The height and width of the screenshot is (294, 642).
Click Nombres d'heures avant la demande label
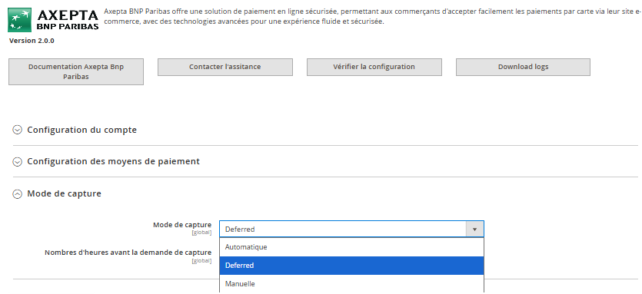click(x=128, y=253)
